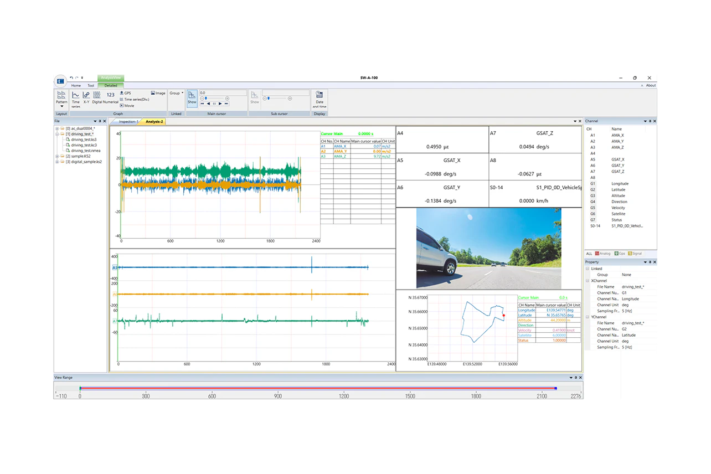Viewport: 711px width, 474px height.
Task: Filter channels by Analog
Action: coord(602,254)
